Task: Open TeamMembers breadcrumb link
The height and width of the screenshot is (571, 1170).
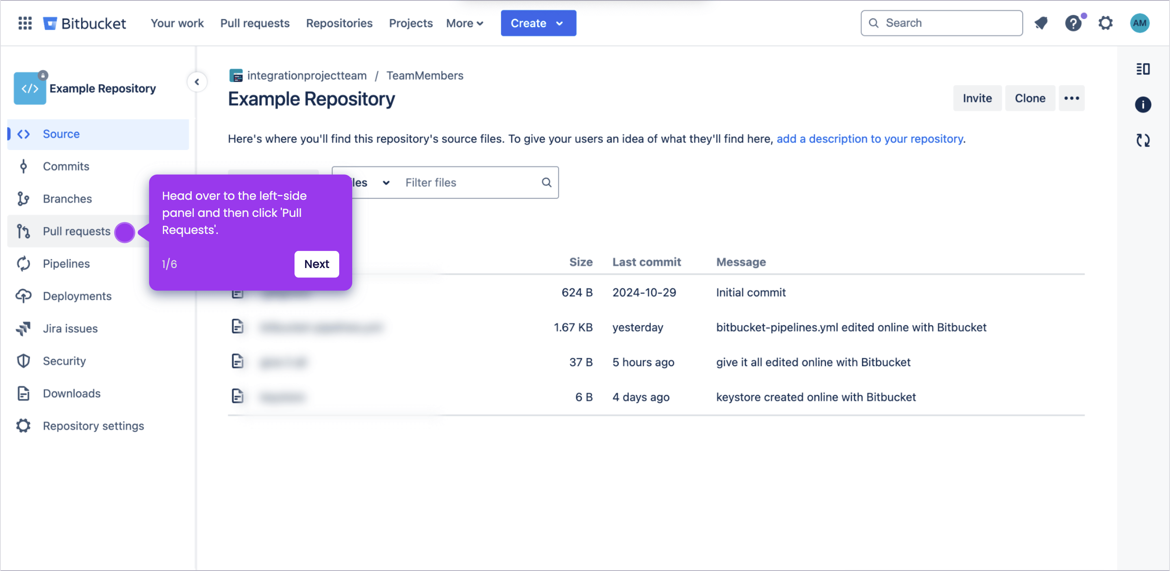Action: [x=425, y=76]
